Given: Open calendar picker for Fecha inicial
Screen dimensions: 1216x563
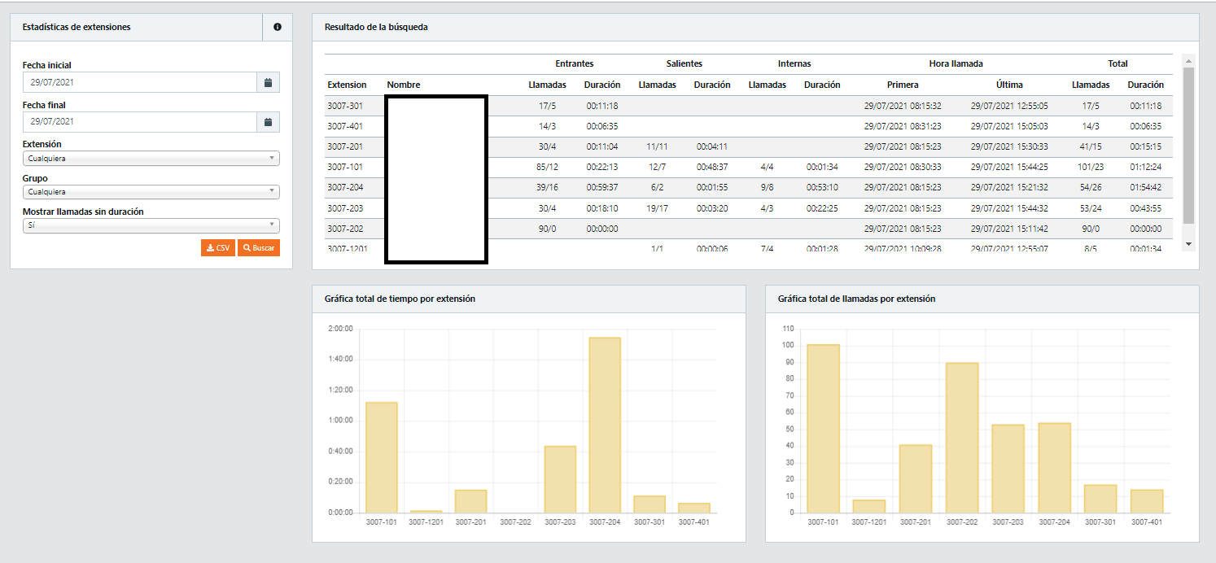Looking at the screenshot, I should pyautogui.click(x=268, y=82).
